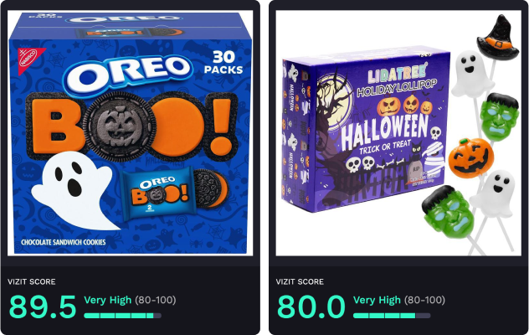
Task: Click the VIZIT SCORE heading on right card
Action: [x=300, y=281]
